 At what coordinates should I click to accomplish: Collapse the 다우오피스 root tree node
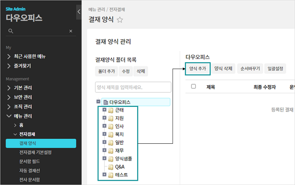(98, 102)
